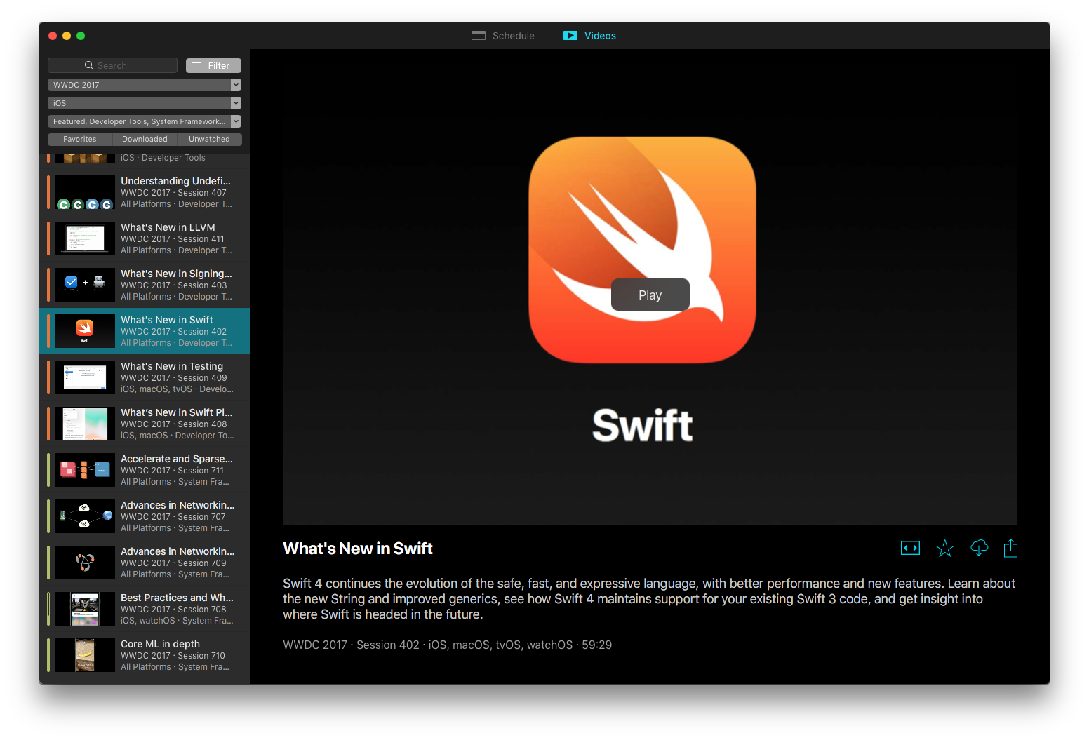Open the iOS platform dropdown
1089x740 pixels.
click(x=145, y=103)
